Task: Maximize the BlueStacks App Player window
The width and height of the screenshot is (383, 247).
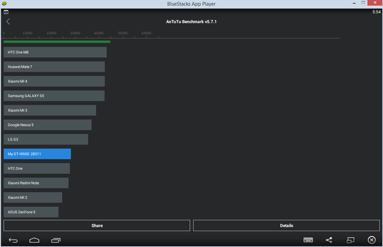Action: [363, 2]
